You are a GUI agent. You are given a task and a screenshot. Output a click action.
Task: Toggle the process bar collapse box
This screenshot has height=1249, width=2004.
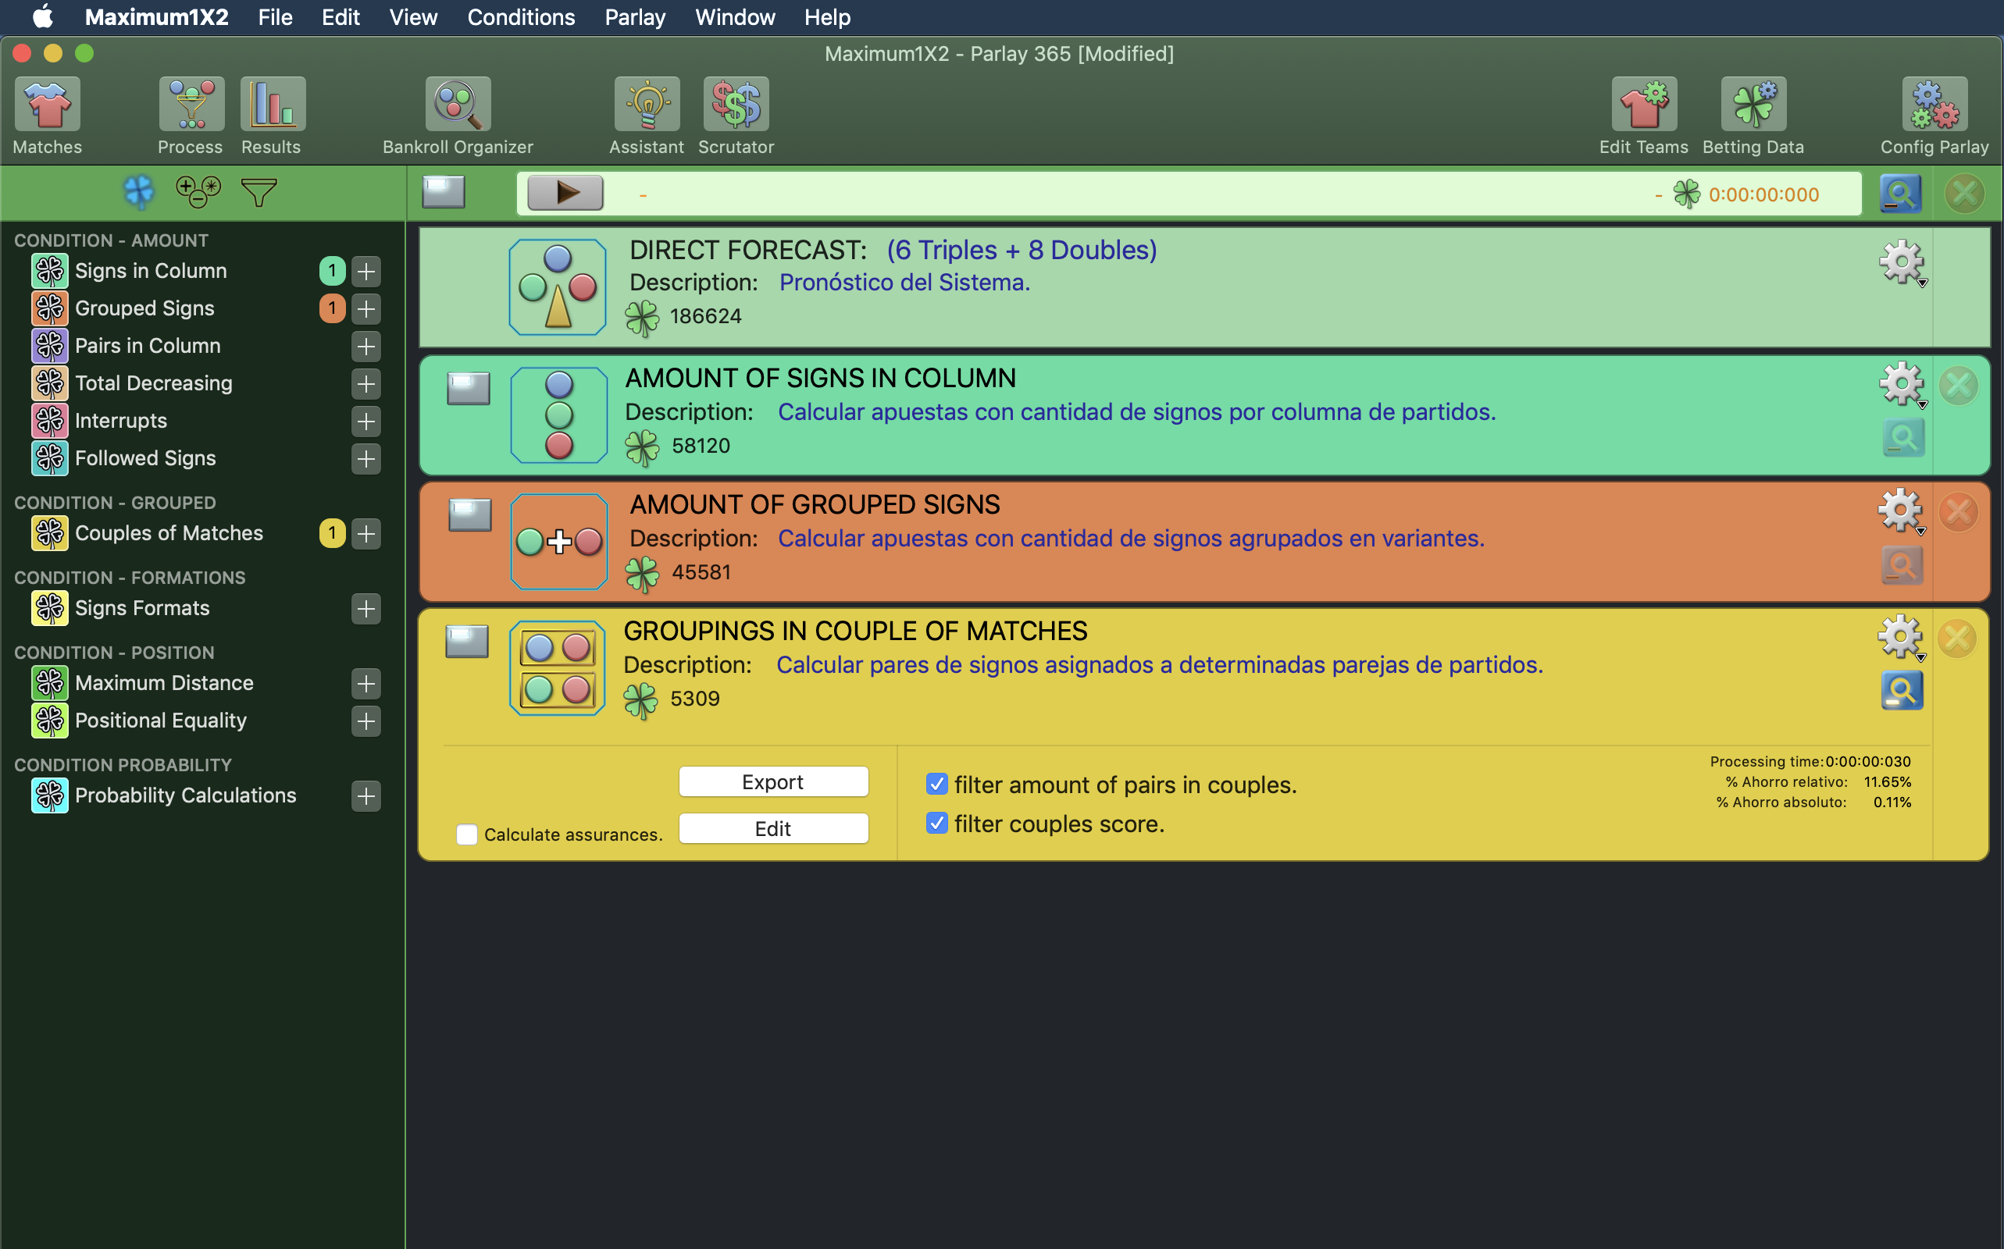[444, 192]
